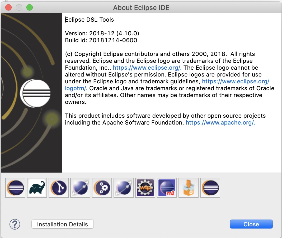
Task: Open the m2 Maven integration icon
Action: click(167, 188)
